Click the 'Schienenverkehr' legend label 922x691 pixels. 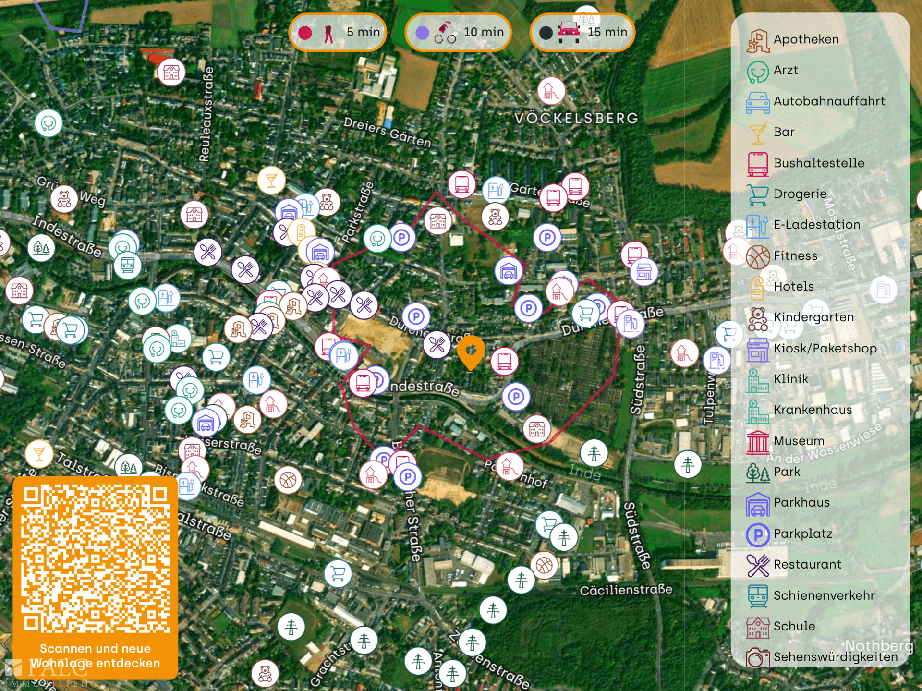[x=824, y=595]
